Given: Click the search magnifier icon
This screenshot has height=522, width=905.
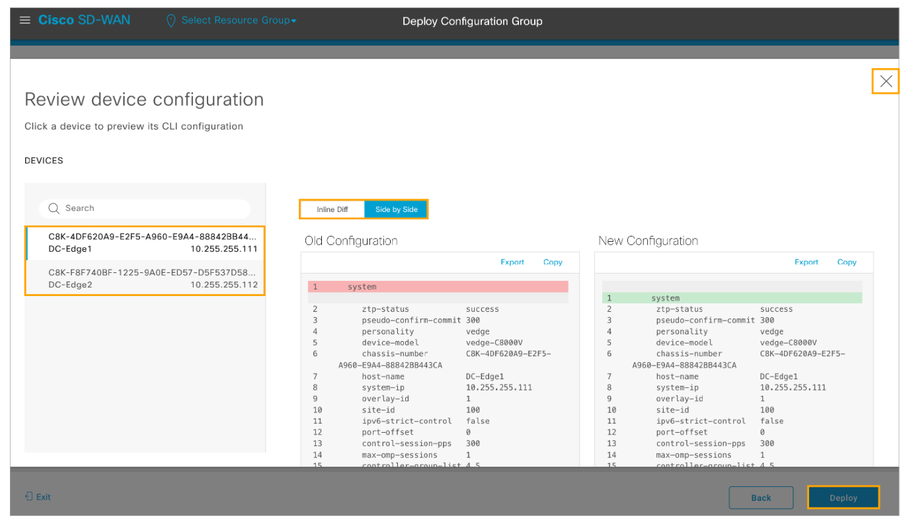Looking at the screenshot, I should pyautogui.click(x=54, y=209).
